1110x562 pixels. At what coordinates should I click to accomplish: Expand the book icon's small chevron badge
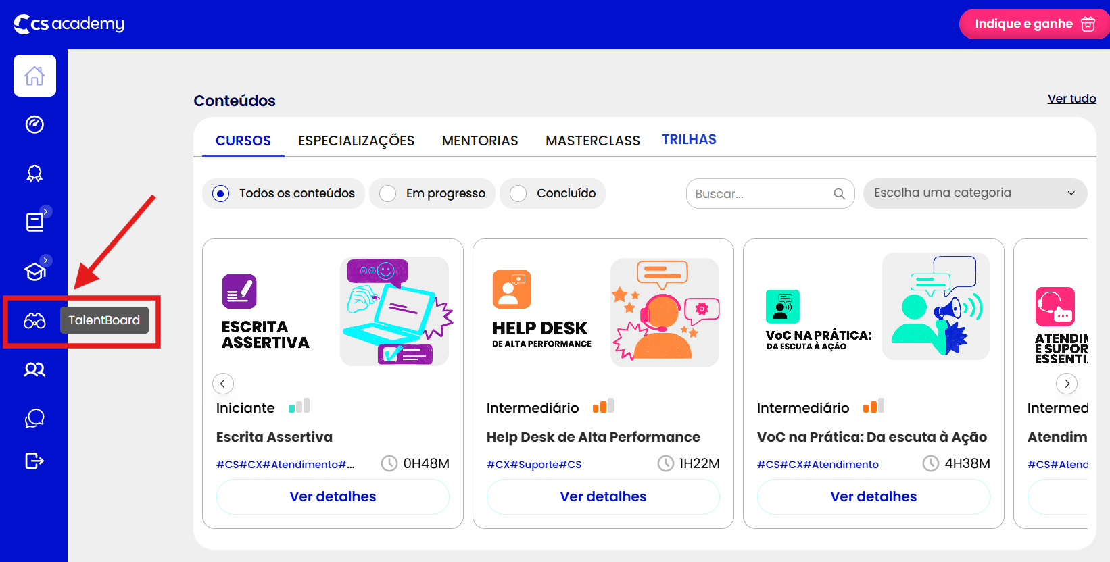[46, 211]
